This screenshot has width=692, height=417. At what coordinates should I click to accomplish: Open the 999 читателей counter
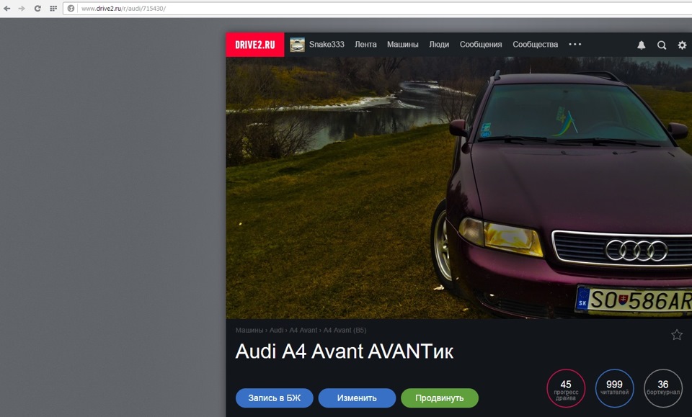click(x=614, y=388)
